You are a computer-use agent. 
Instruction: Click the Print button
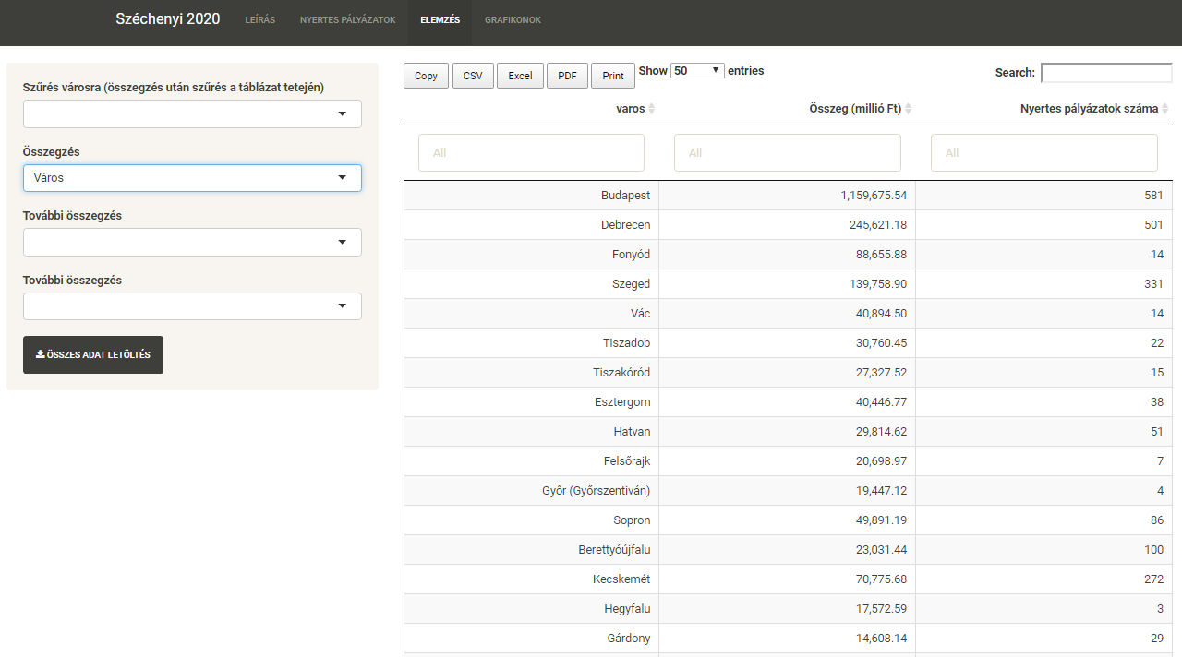coord(613,76)
